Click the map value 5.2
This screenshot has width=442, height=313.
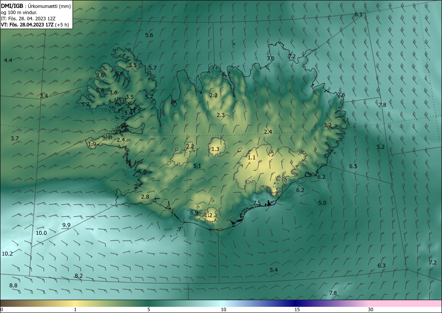coord(381,147)
